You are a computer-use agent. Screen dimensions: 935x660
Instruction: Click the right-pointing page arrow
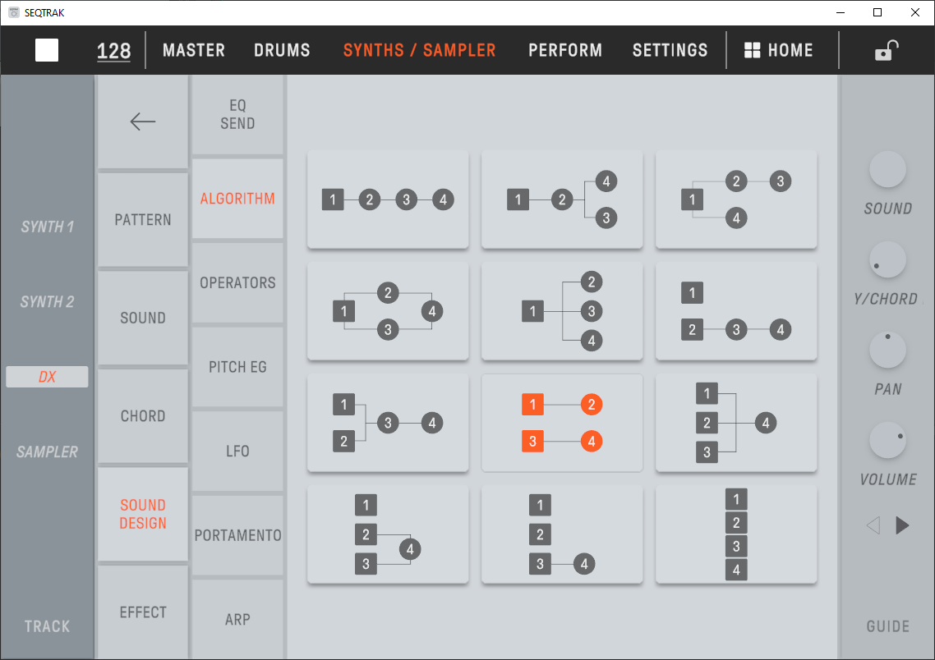902,525
